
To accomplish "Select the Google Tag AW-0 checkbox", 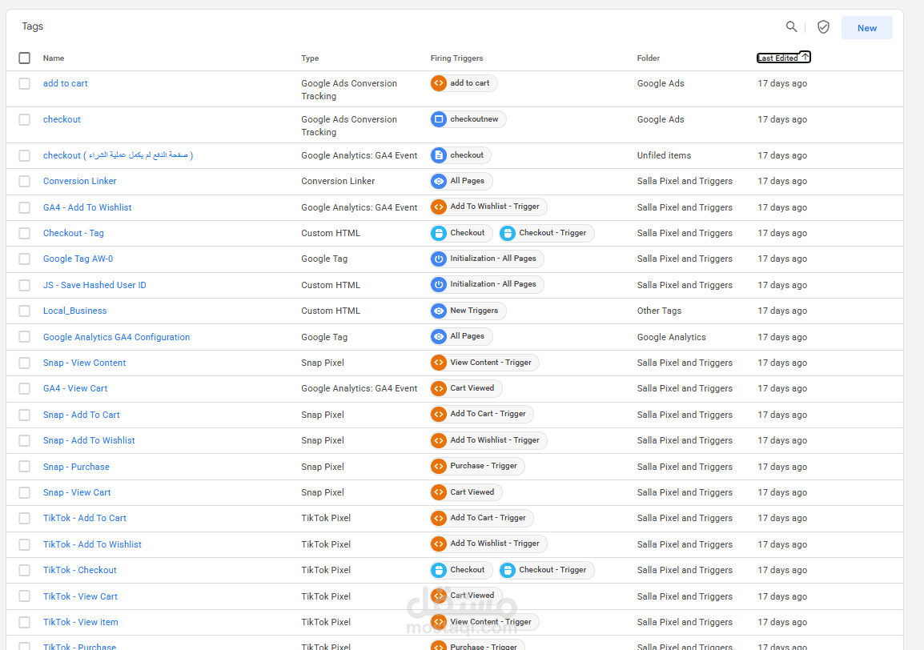I will tap(24, 259).
